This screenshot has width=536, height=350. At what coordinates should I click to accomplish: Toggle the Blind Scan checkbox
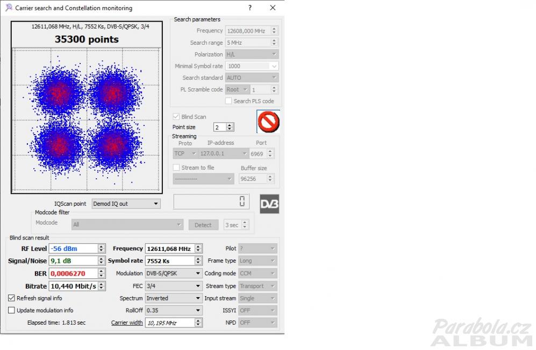pos(176,116)
